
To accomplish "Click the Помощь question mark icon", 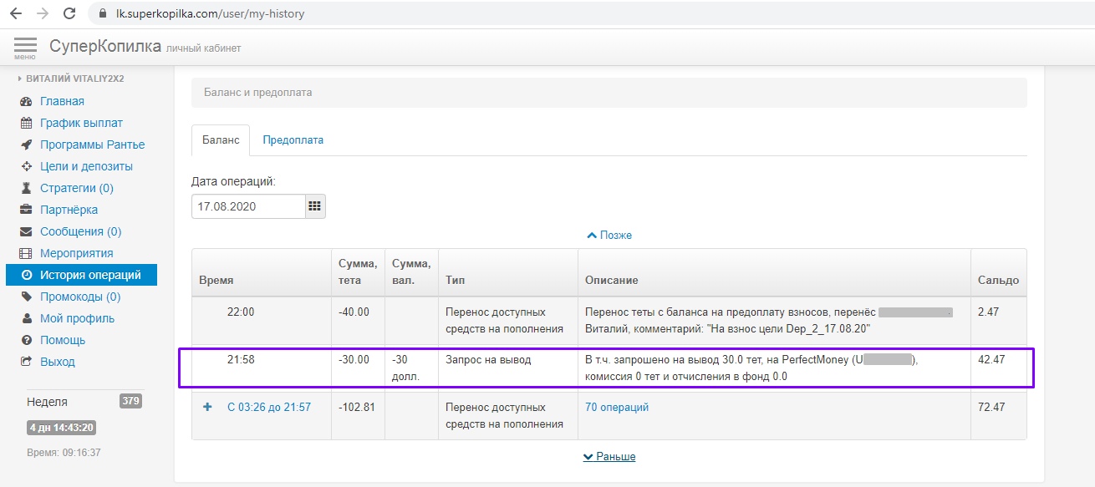I will click(x=26, y=340).
